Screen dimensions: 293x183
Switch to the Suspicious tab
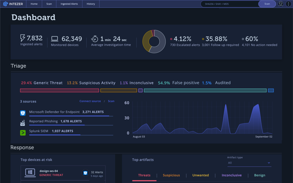[171, 175]
